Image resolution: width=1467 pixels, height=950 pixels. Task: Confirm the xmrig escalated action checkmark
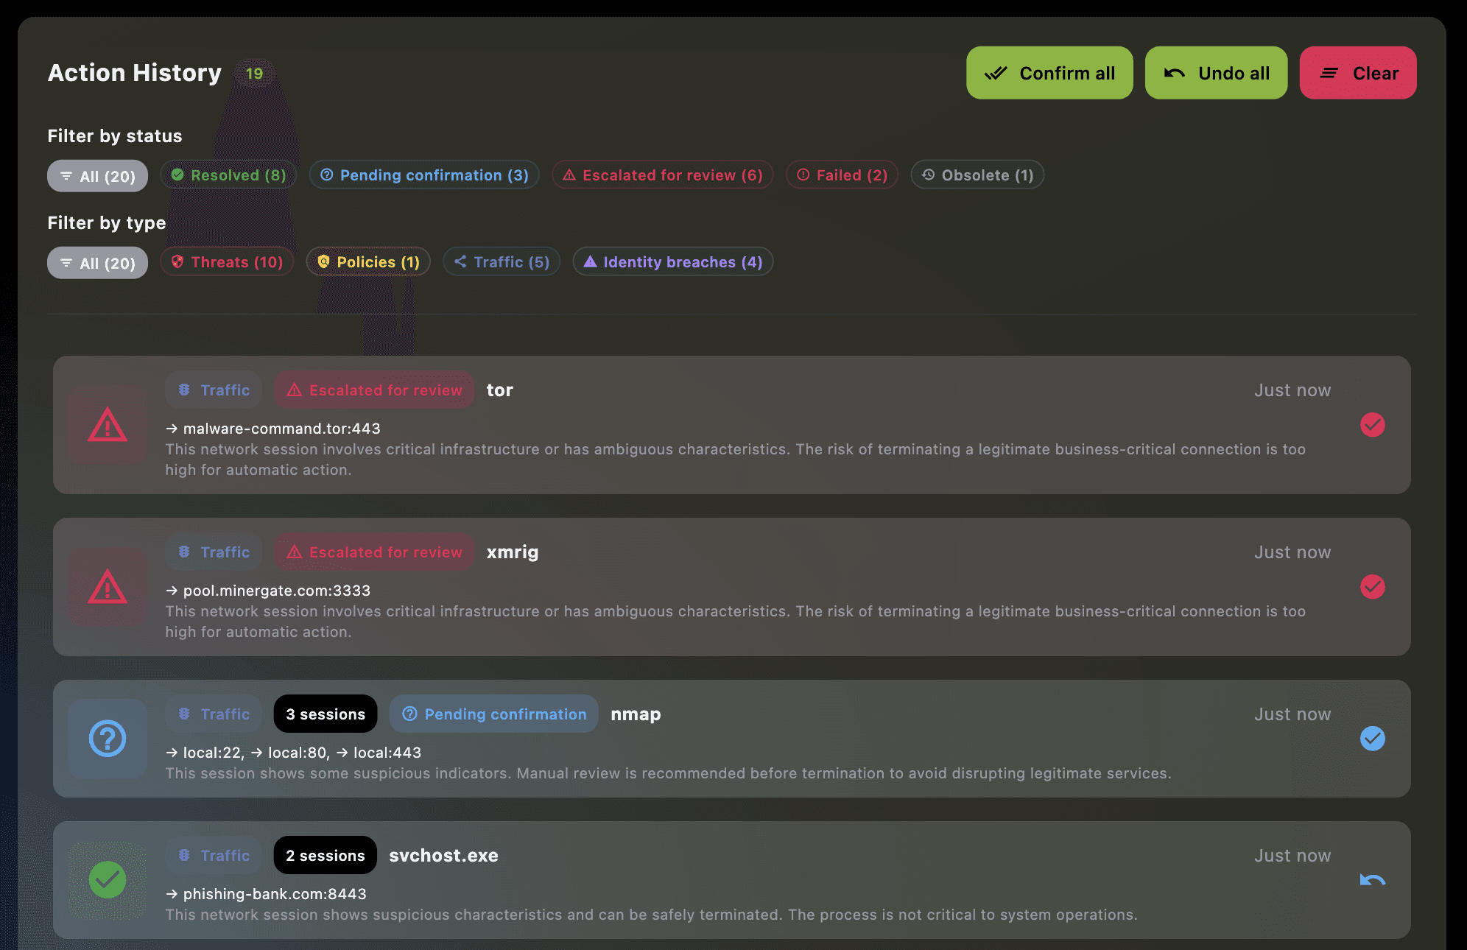point(1372,587)
